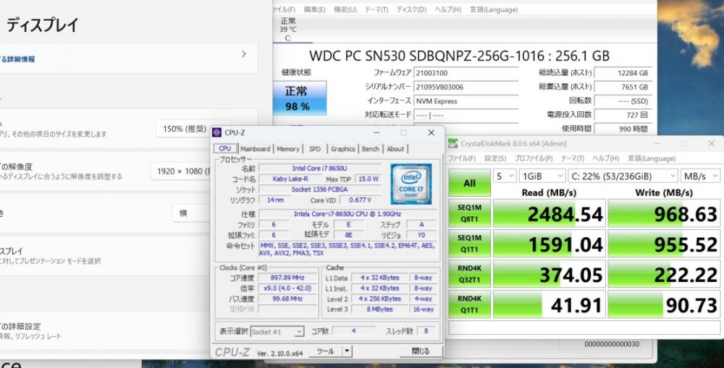Click the 1591.04 read result
Screen dimensions: 724x368
[549, 244]
